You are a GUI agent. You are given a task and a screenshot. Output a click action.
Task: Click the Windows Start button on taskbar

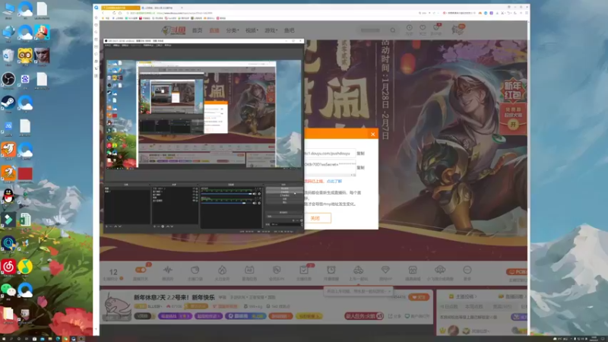tap(3, 339)
